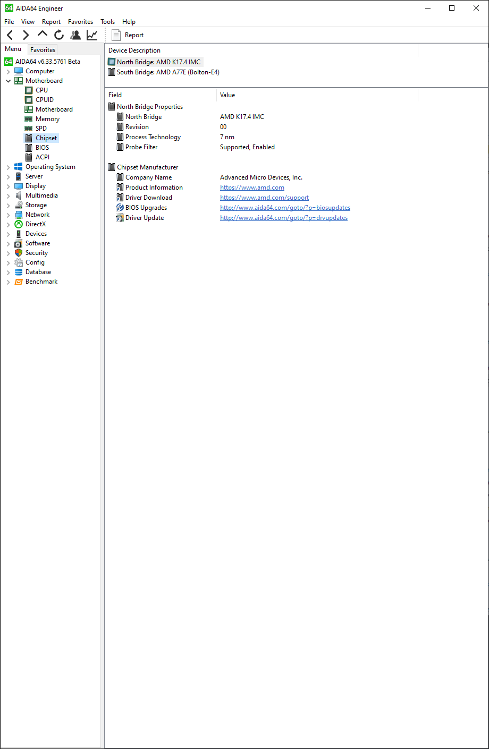Refresh using the circular arrow toolbar icon
The height and width of the screenshot is (749, 489).
(59, 35)
